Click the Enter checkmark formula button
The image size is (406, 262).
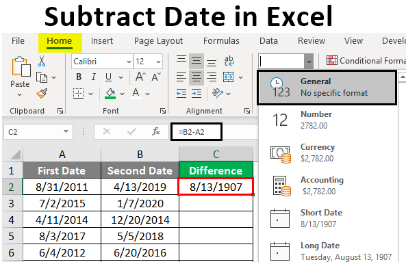[131, 131]
